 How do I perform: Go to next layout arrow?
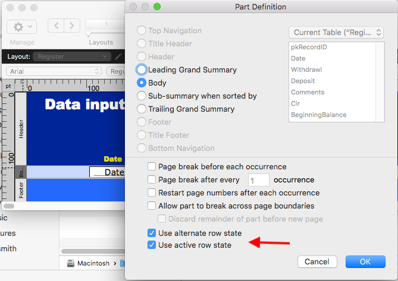[72, 26]
